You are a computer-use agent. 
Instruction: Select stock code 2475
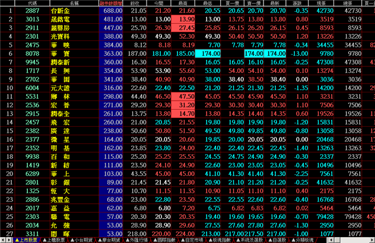pyautogui.click(x=32, y=45)
